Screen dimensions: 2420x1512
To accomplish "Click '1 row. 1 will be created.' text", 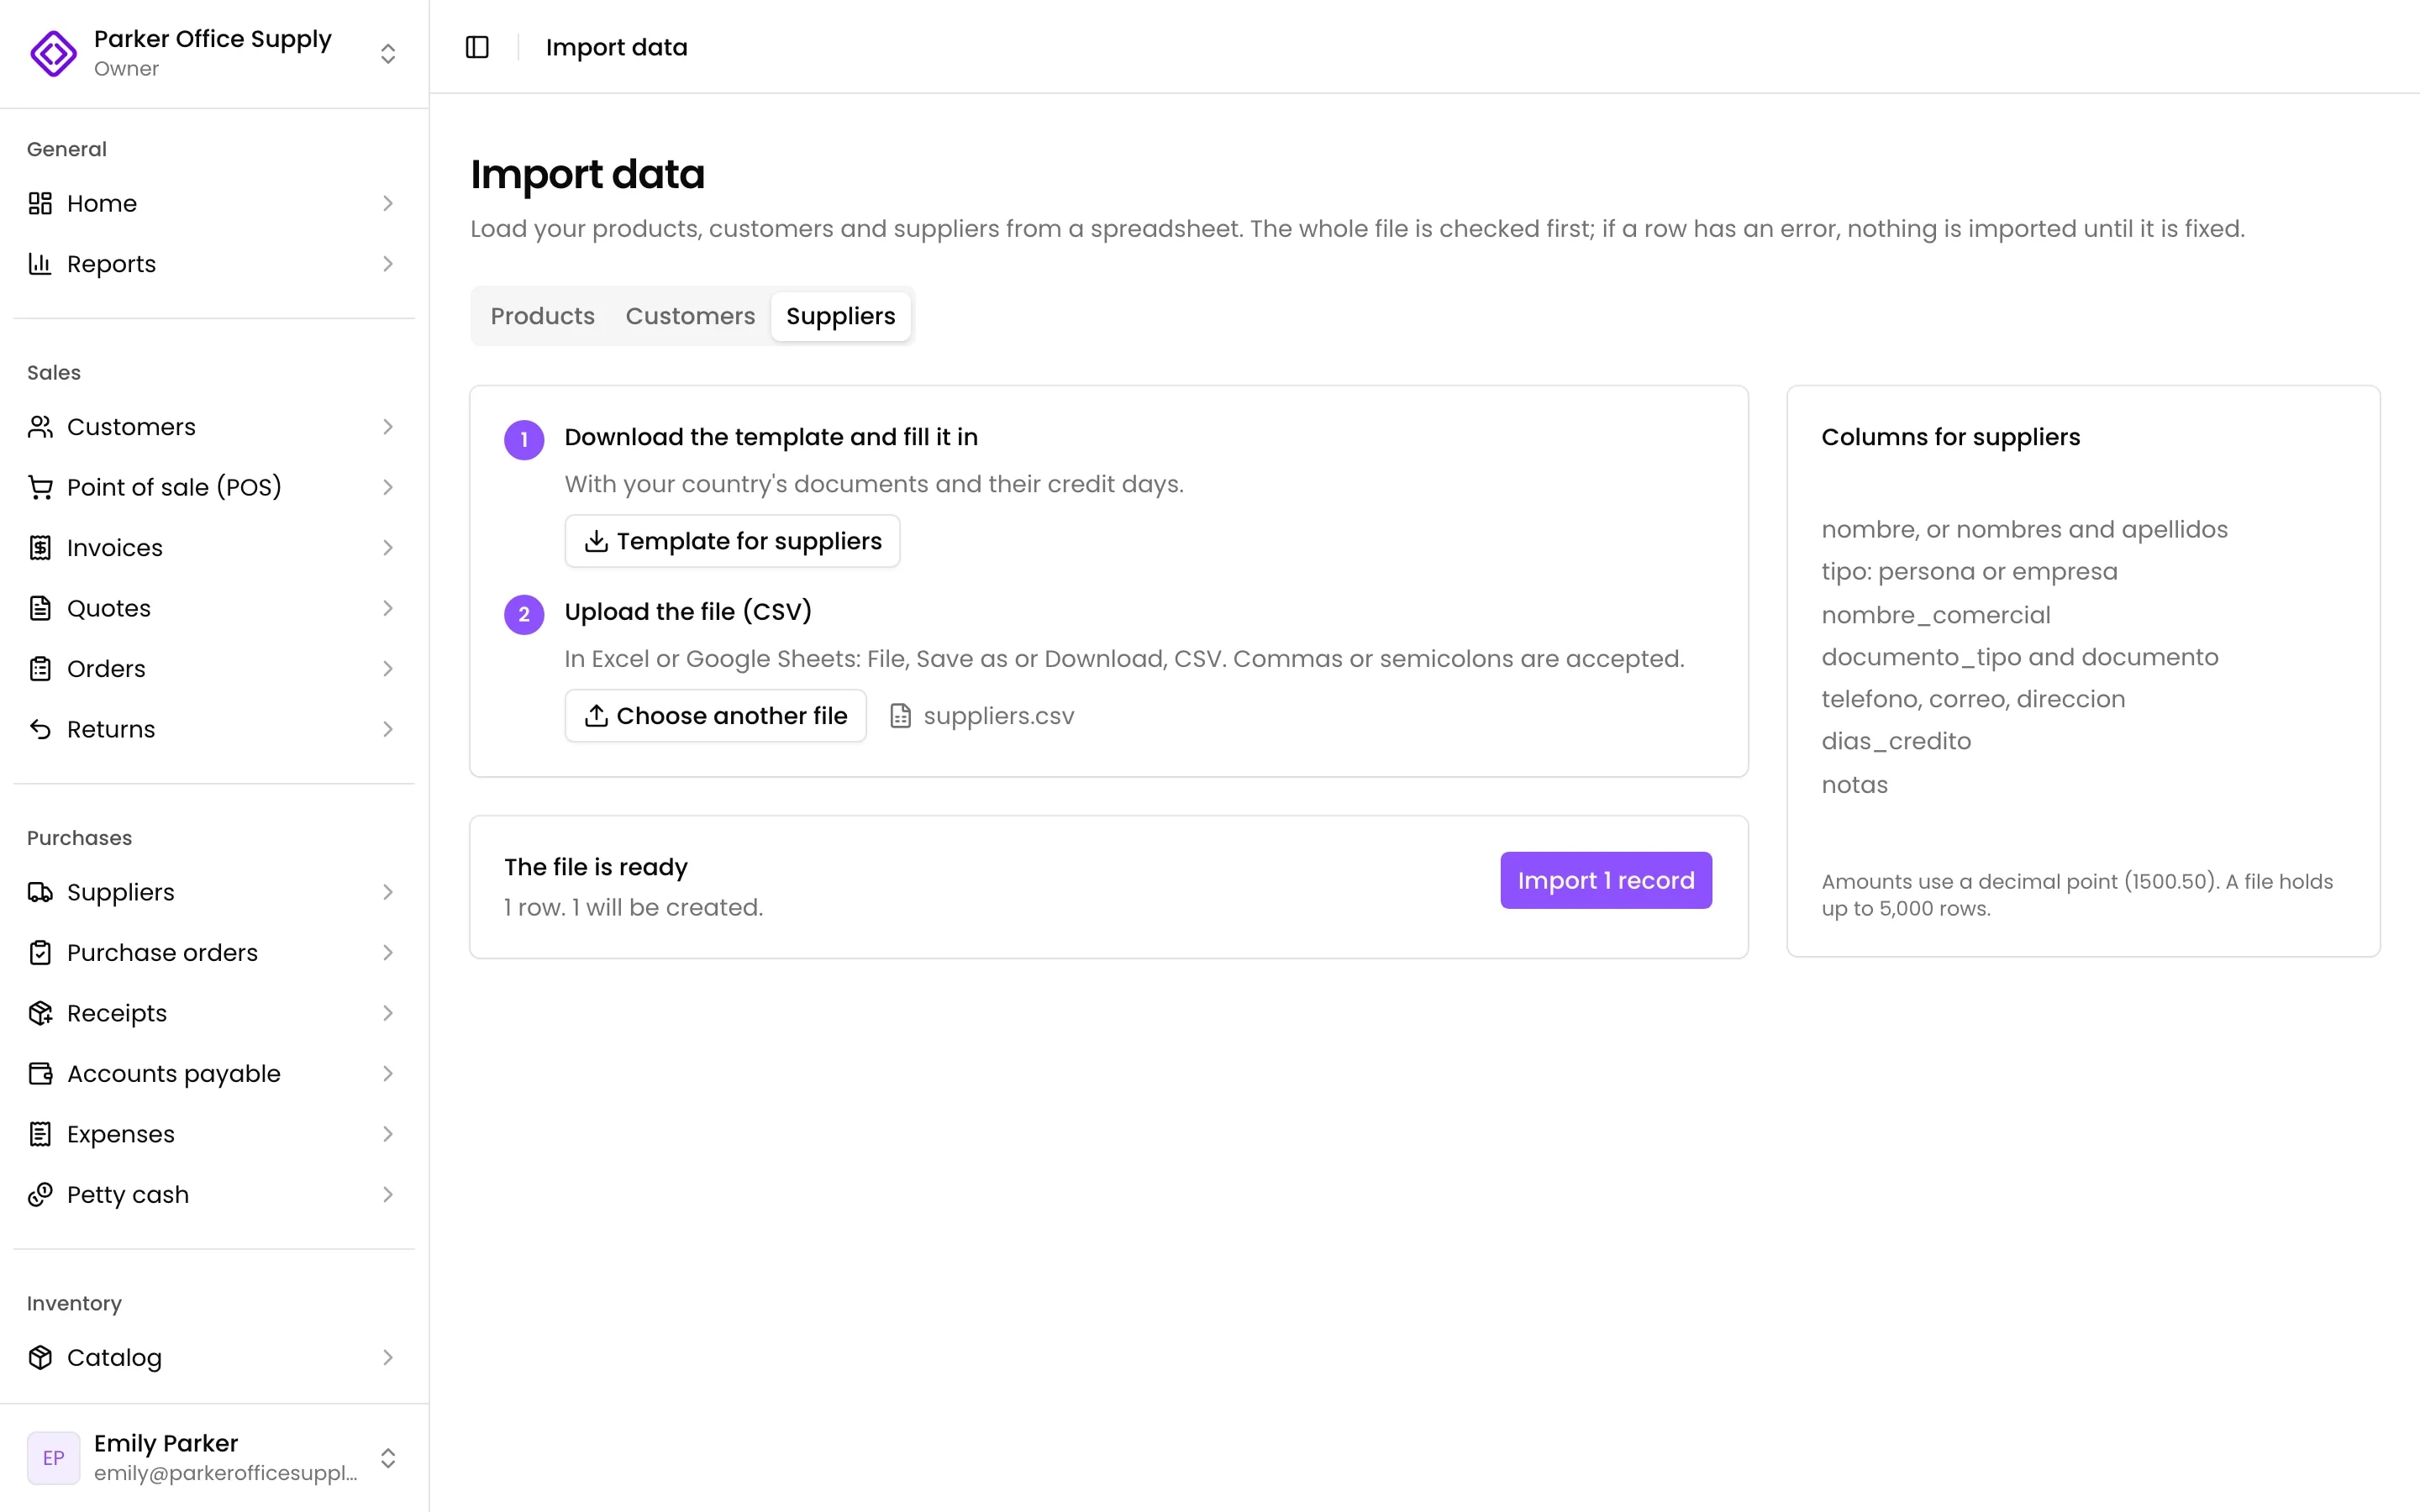I will 633,907.
